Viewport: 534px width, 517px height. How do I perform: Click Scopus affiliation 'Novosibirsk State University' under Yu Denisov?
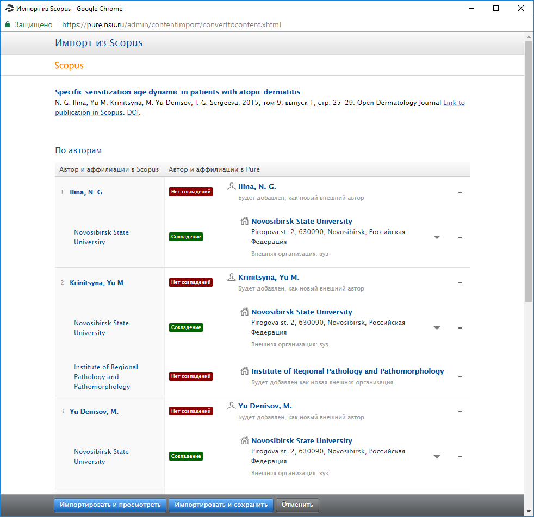(102, 457)
